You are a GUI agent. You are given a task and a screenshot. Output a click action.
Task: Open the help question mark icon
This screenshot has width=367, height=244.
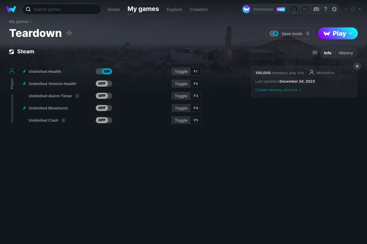325,9
